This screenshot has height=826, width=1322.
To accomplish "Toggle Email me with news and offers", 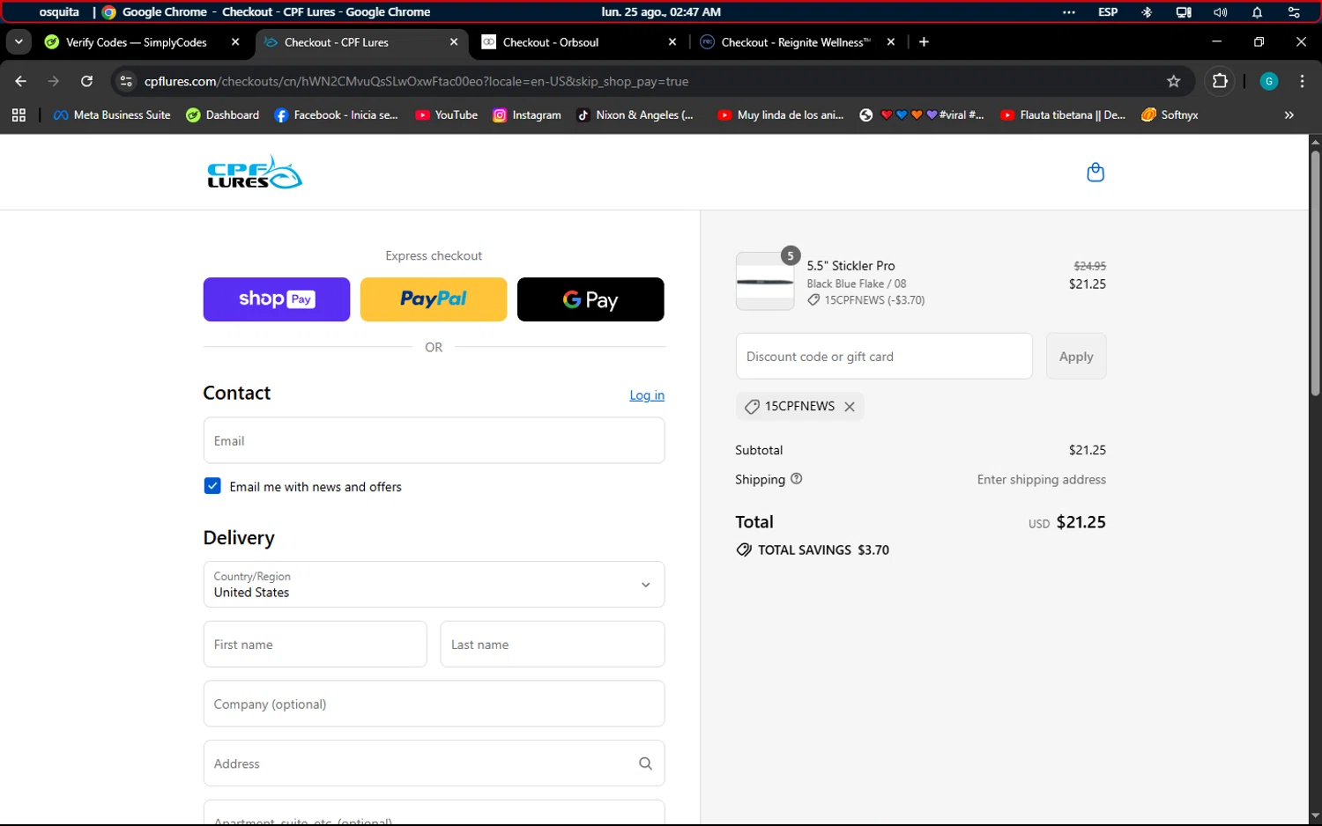I will (x=212, y=486).
